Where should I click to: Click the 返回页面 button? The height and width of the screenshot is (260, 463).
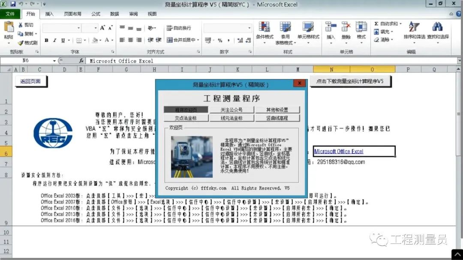click(x=31, y=81)
